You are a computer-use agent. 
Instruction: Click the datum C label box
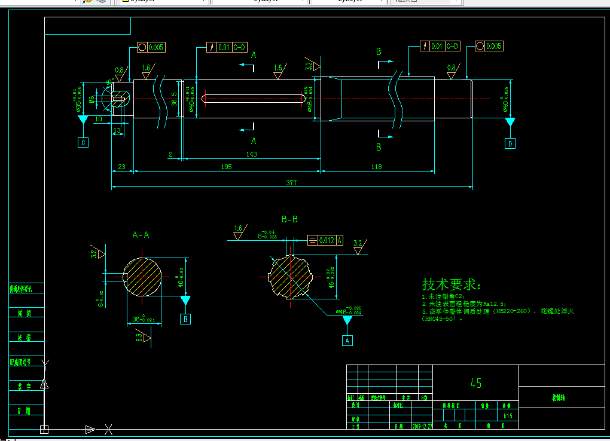pyautogui.click(x=83, y=142)
